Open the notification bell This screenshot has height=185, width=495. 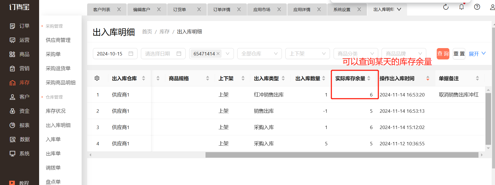click(x=461, y=7)
